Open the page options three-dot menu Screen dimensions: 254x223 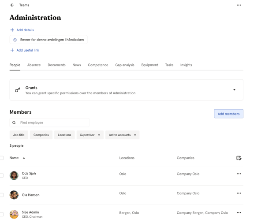tap(239, 5)
